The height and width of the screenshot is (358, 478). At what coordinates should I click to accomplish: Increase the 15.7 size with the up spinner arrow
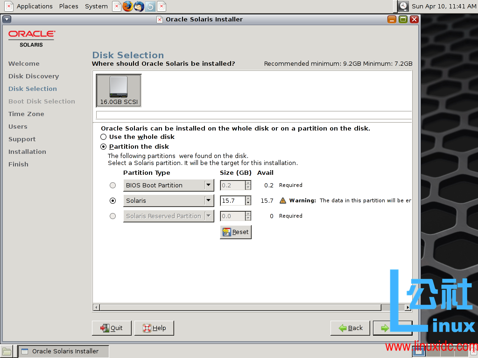pos(248,198)
